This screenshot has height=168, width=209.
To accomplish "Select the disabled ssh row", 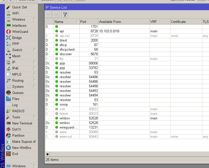I will tap(127, 109).
